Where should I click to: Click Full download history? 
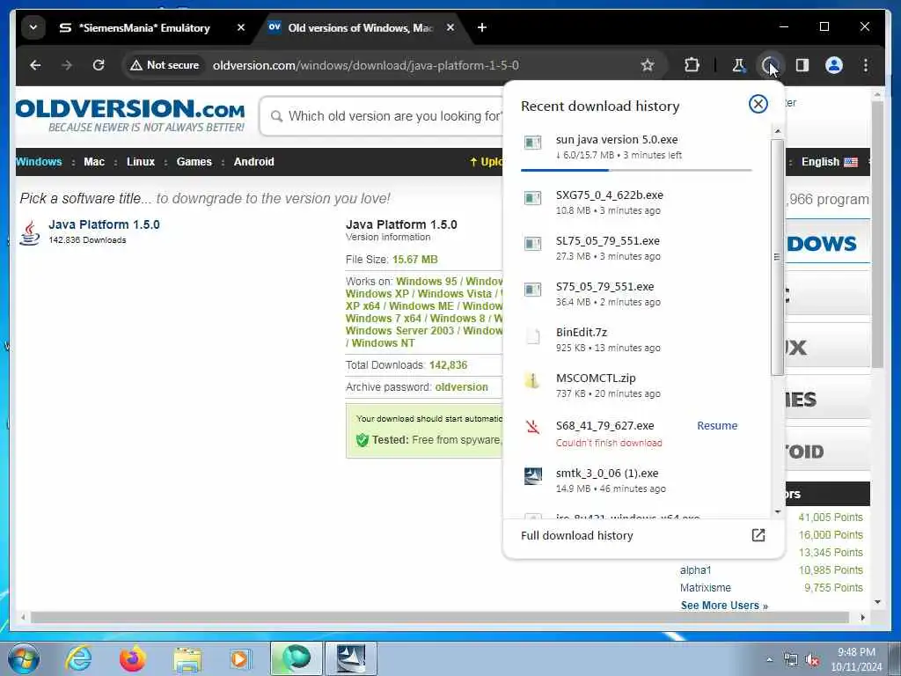577,535
